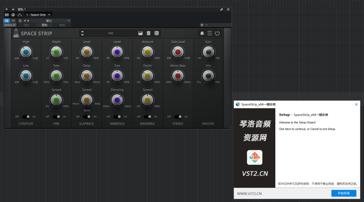
Task: Toggle the AMBIENCE section on/off switch
Action: click(117, 116)
